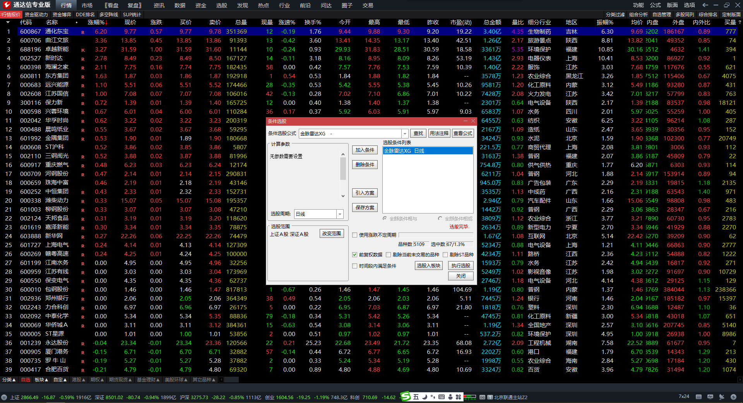Expand the 条件选股公式 dropdown arrow
Screen dimensions: 743x403
pyautogui.click(x=405, y=133)
